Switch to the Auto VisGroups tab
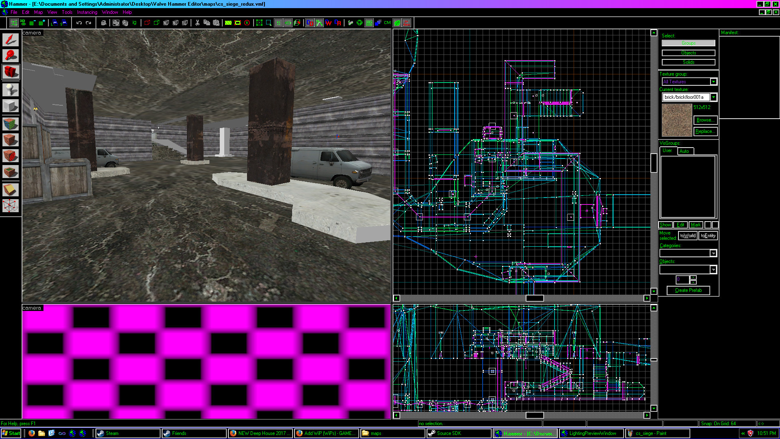The image size is (780, 439). (x=685, y=151)
